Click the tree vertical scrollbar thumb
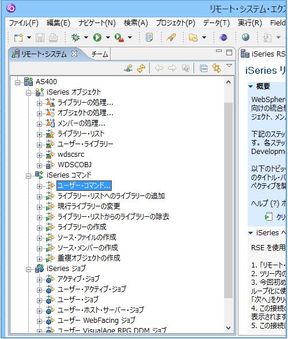Image resolution: width=288 pixels, height=339 pixels. 228,200
